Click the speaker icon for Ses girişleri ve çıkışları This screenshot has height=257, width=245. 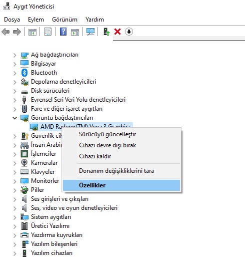click(x=24, y=199)
